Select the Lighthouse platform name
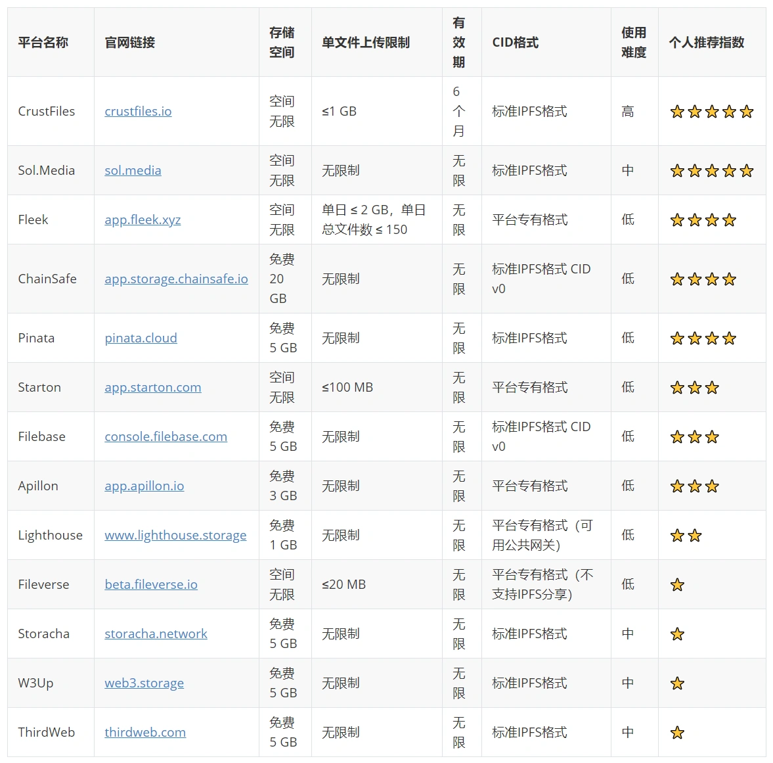The height and width of the screenshot is (763, 773). [x=51, y=536]
